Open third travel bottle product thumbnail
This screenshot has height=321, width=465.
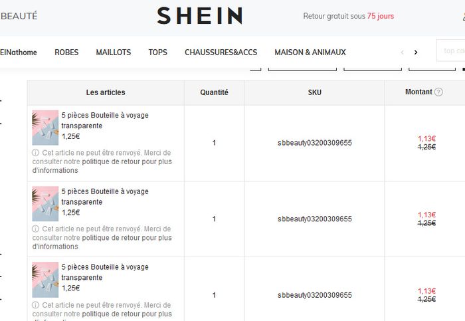click(x=45, y=280)
